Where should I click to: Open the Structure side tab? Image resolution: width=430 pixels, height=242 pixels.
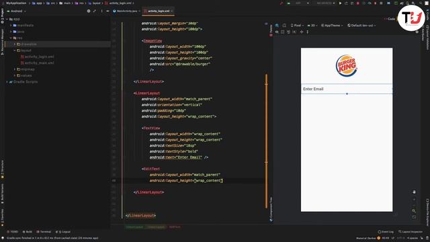[2, 169]
